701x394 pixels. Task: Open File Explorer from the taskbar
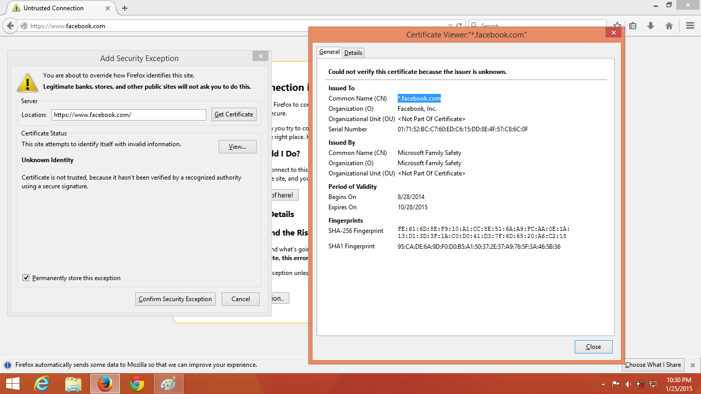pyautogui.click(x=73, y=384)
